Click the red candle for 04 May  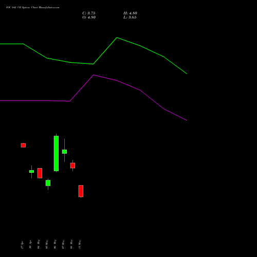coord(40,173)
